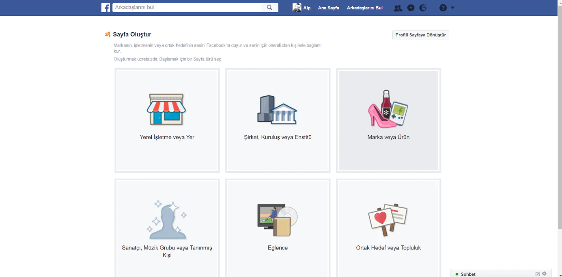The width and height of the screenshot is (562, 277).
Task: Choose Sanatçı, Müzik Grubu veya Tanınmış Kişi
Action: (167, 251)
